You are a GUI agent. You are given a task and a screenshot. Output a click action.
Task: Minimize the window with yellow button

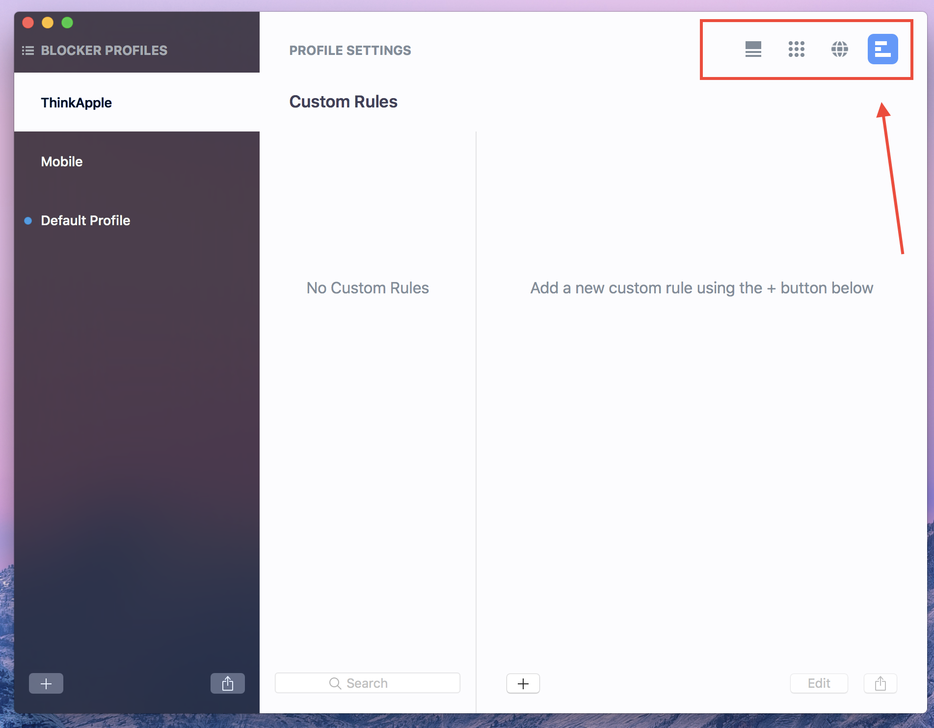click(x=48, y=23)
